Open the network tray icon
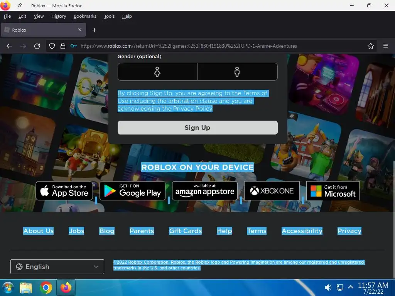 pos(340,288)
